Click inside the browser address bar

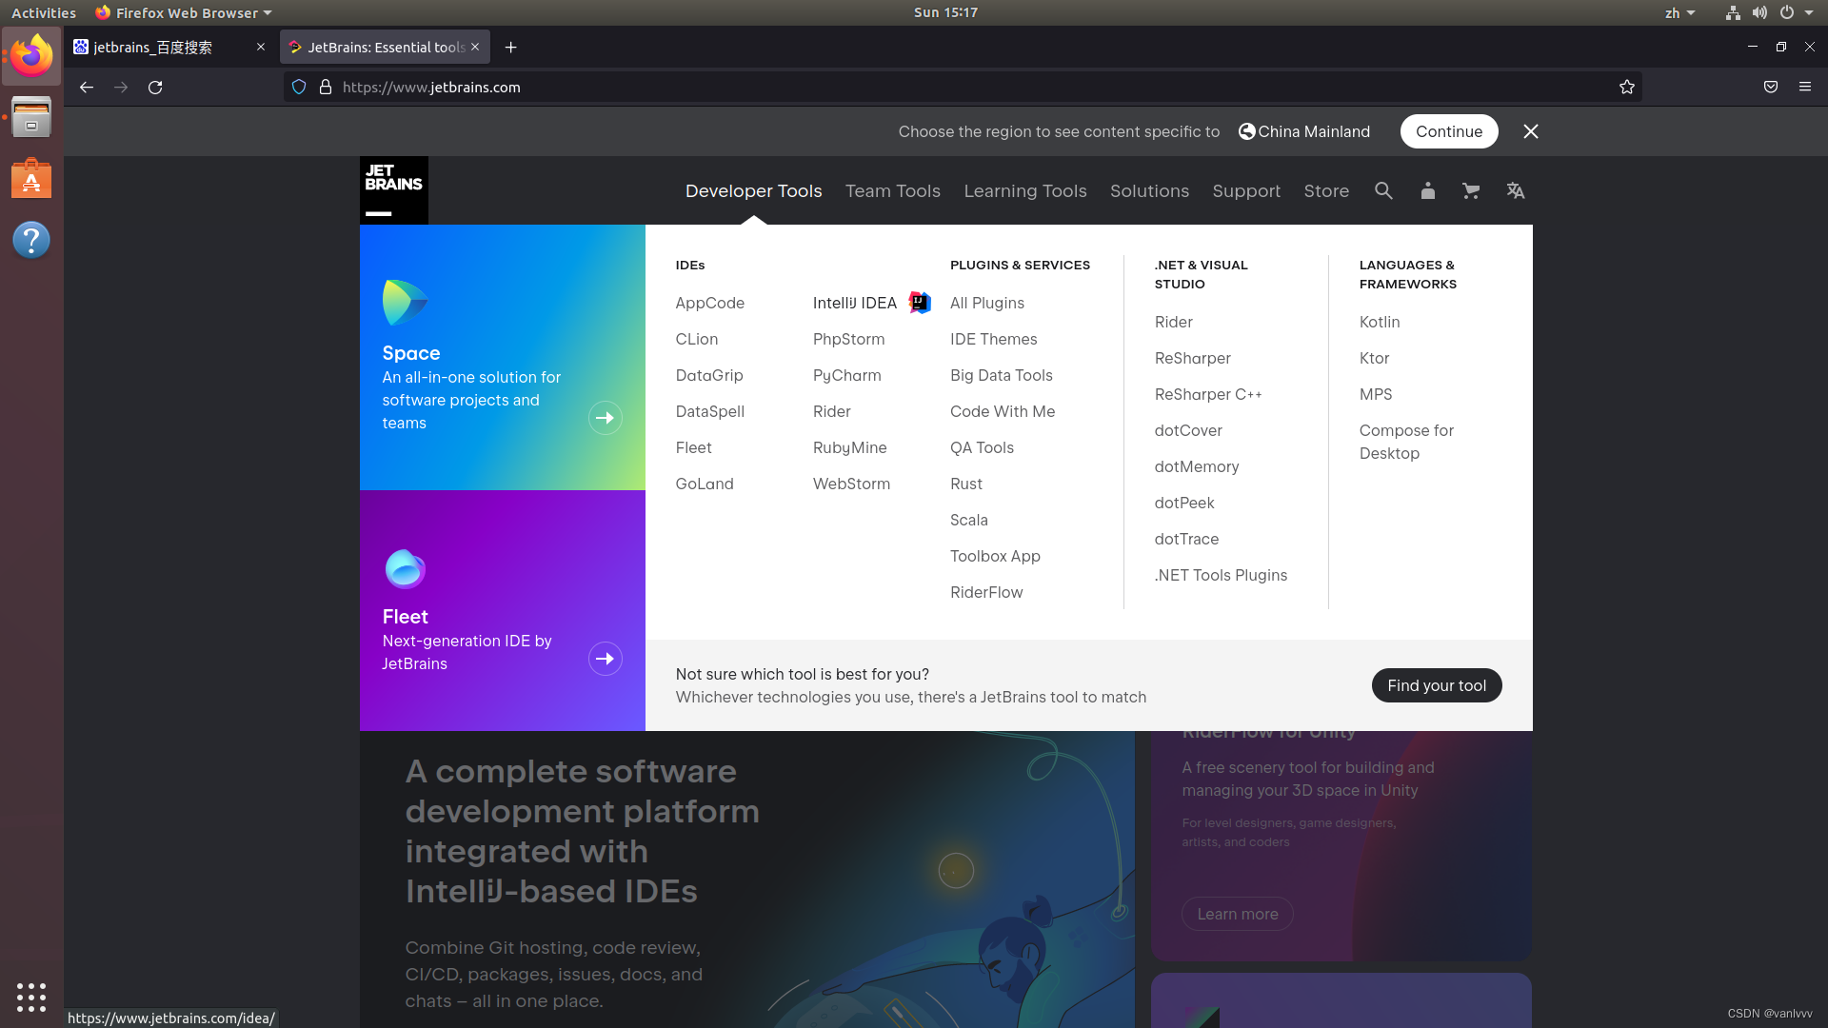pyautogui.click(x=666, y=87)
